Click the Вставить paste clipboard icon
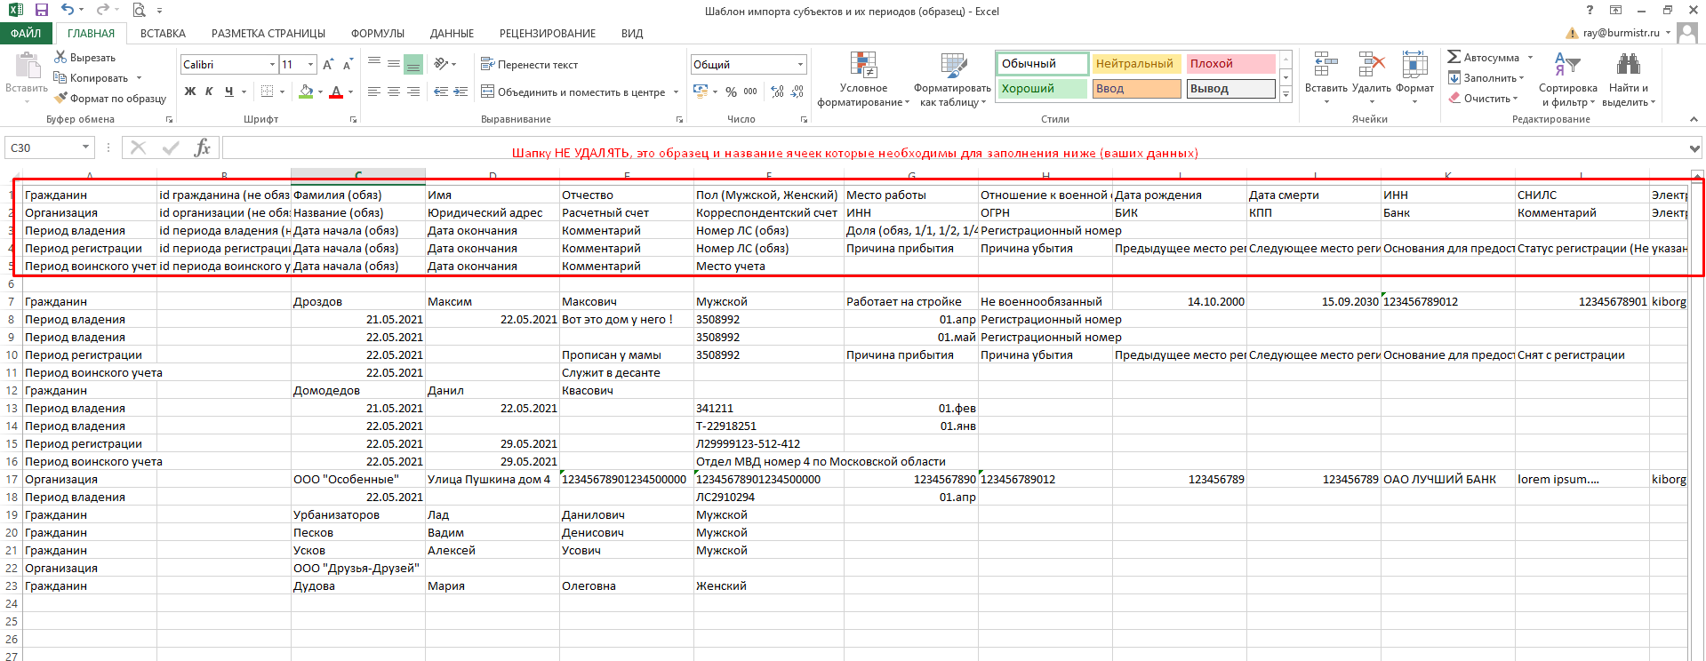 tap(27, 66)
